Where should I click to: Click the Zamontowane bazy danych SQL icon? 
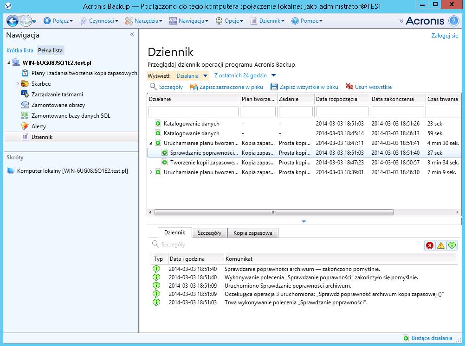25,115
